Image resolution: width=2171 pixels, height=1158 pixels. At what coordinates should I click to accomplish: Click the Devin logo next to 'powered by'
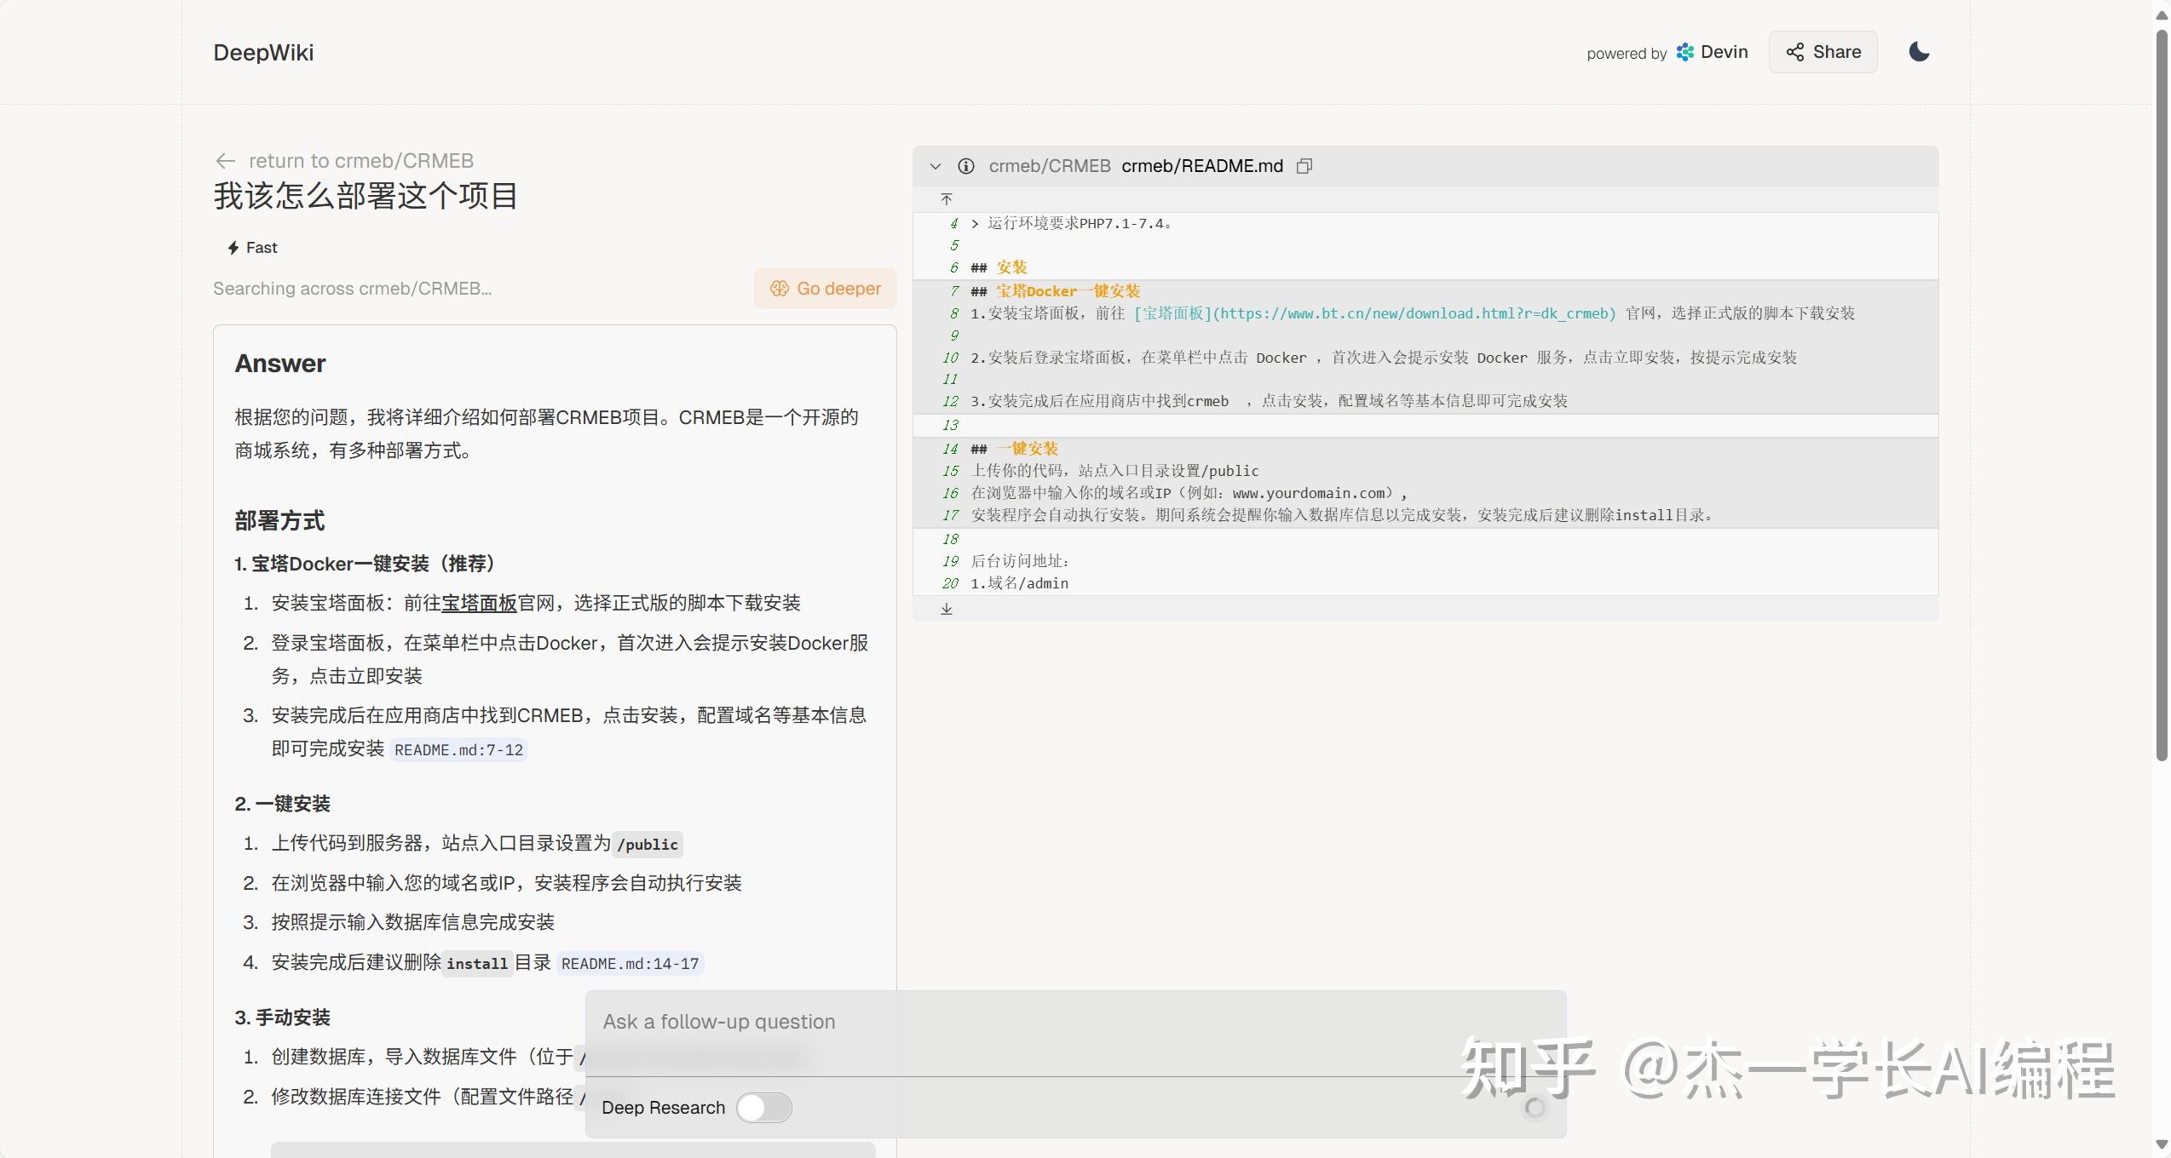coord(1684,52)
